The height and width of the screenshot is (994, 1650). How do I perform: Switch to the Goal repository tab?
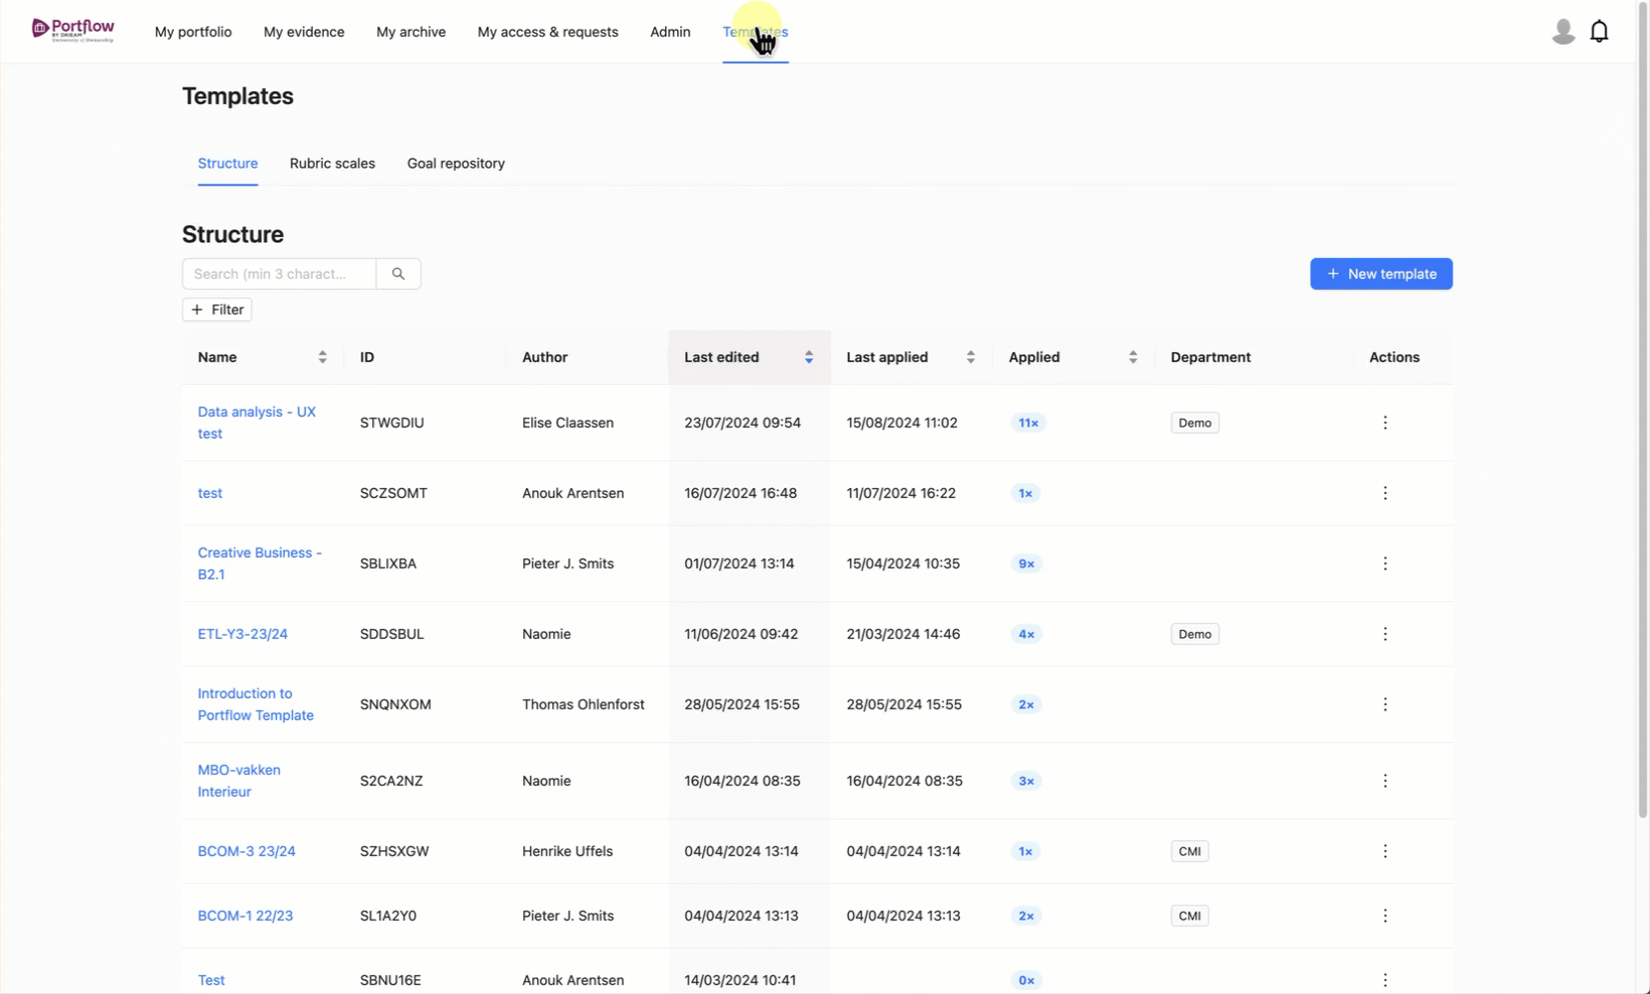[456, 164]
